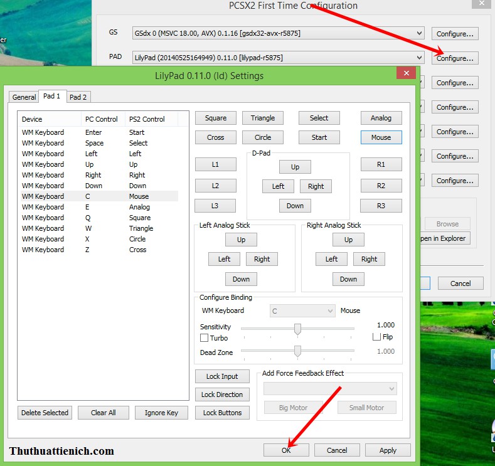Viewport: 495px width, 466px height.
Task: Enable the Turbo checkbox
Action: (204, 338)
